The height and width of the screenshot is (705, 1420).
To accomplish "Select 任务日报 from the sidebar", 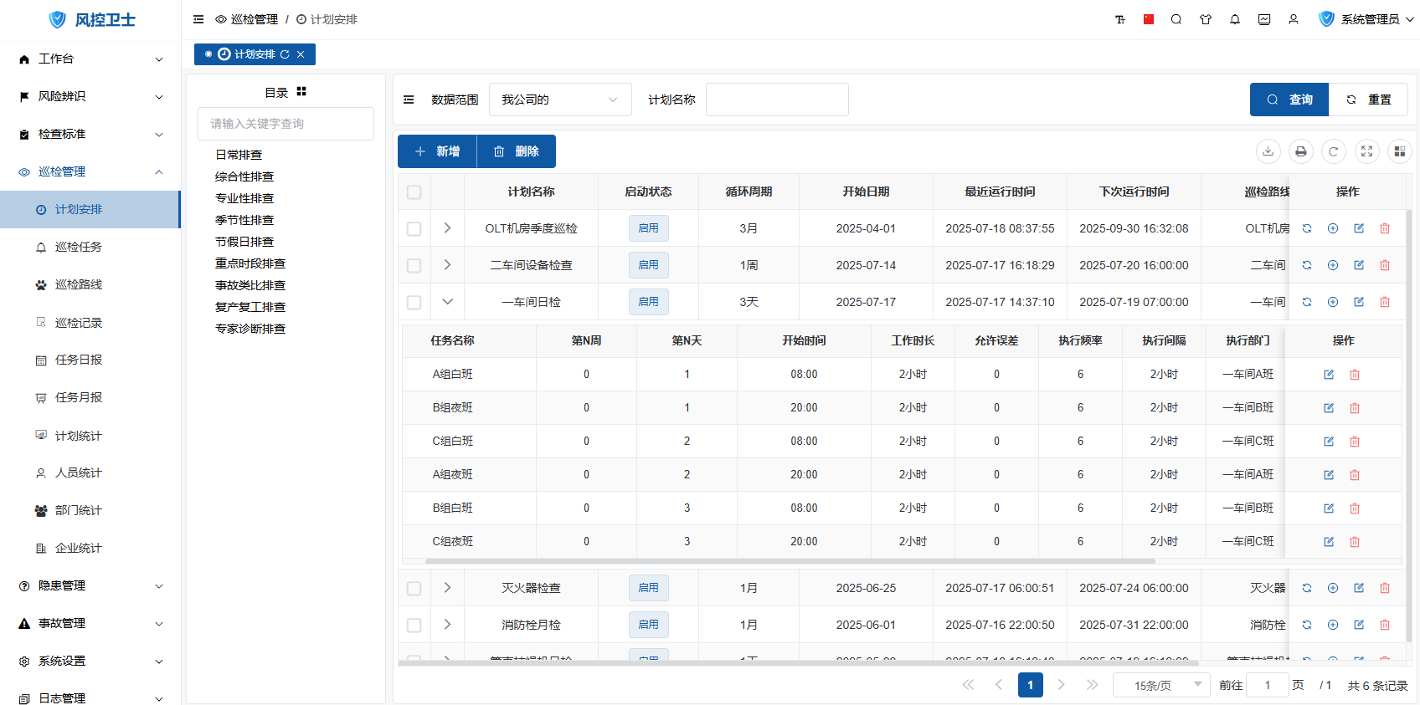I will 78,360.
